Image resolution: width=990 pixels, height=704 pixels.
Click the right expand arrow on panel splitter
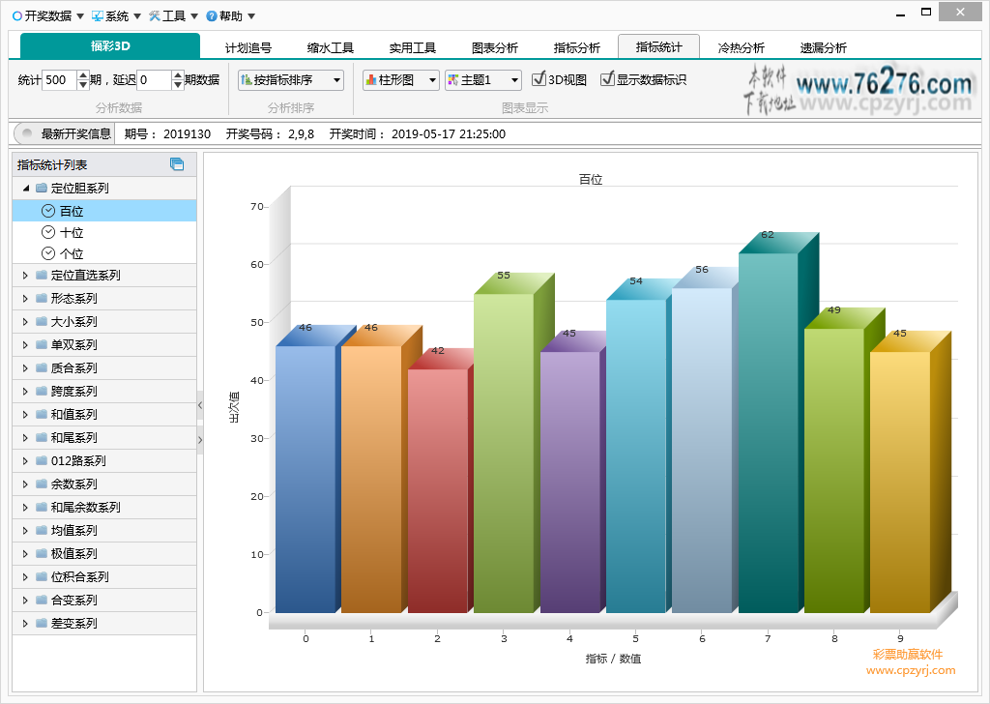[x=200, y=440]
